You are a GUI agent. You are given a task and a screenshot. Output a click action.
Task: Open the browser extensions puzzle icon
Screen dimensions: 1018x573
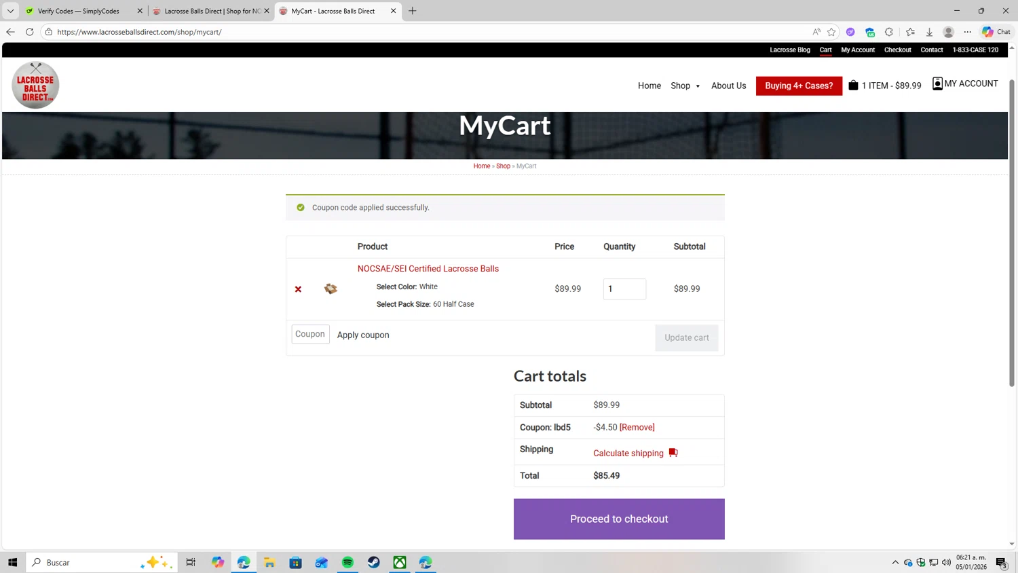click(x=889, y=32)
